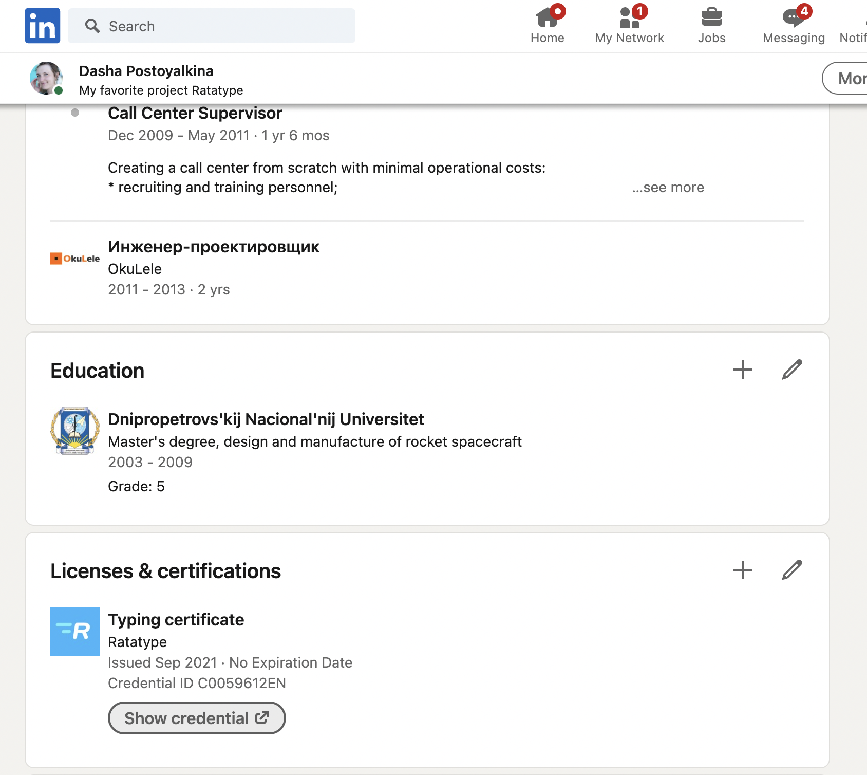Click the LinkedIn logo icon
This screenshot has height=775, width=867.
[x=43, y=26]
